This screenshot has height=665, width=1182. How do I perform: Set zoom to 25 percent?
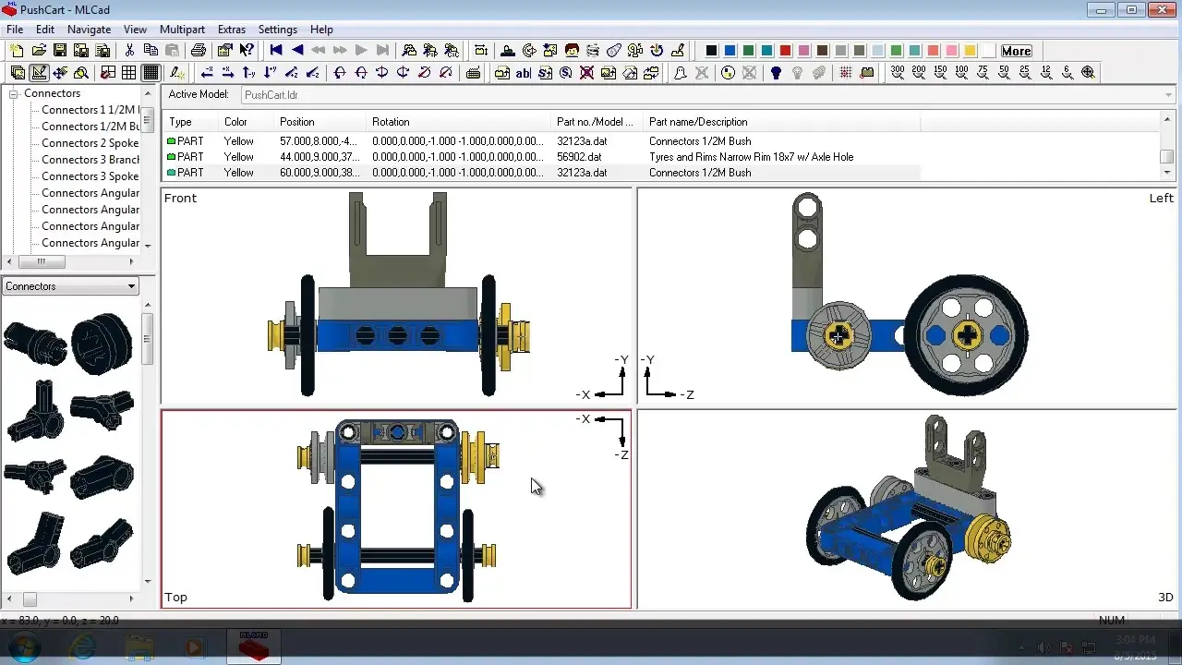[x=1024, y=72]
